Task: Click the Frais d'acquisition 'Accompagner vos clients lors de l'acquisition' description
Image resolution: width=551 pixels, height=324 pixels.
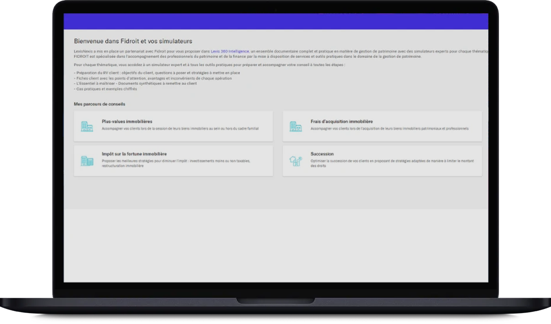Action: click(389, 129)
